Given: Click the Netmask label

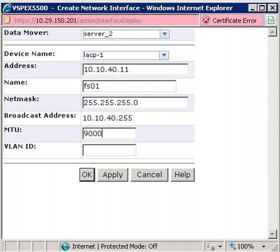Looking at the screenshot, I should pyautogui.click(x=22, y=99).
